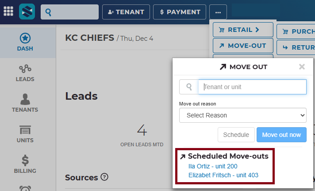This screenshot has height=191, width=315.
Task: Open Billing dollar icon in sidebar
Action: click(x=25, y=160)
